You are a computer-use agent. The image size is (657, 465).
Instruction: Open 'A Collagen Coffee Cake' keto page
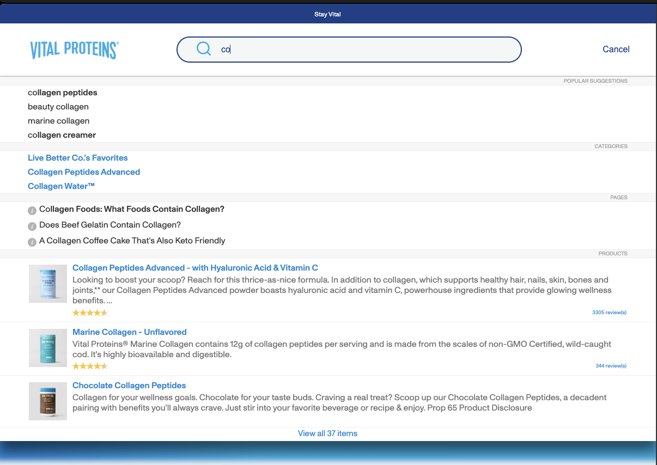click(132, 241)
